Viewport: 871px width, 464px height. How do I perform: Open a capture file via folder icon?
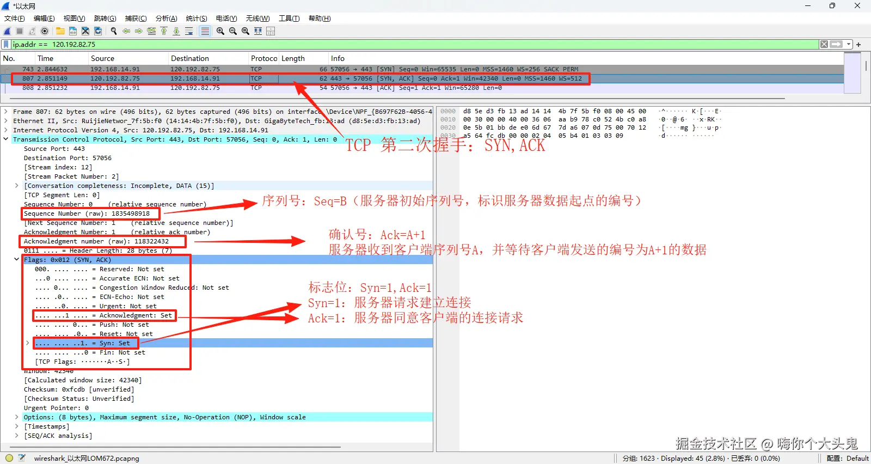[60, 31]
